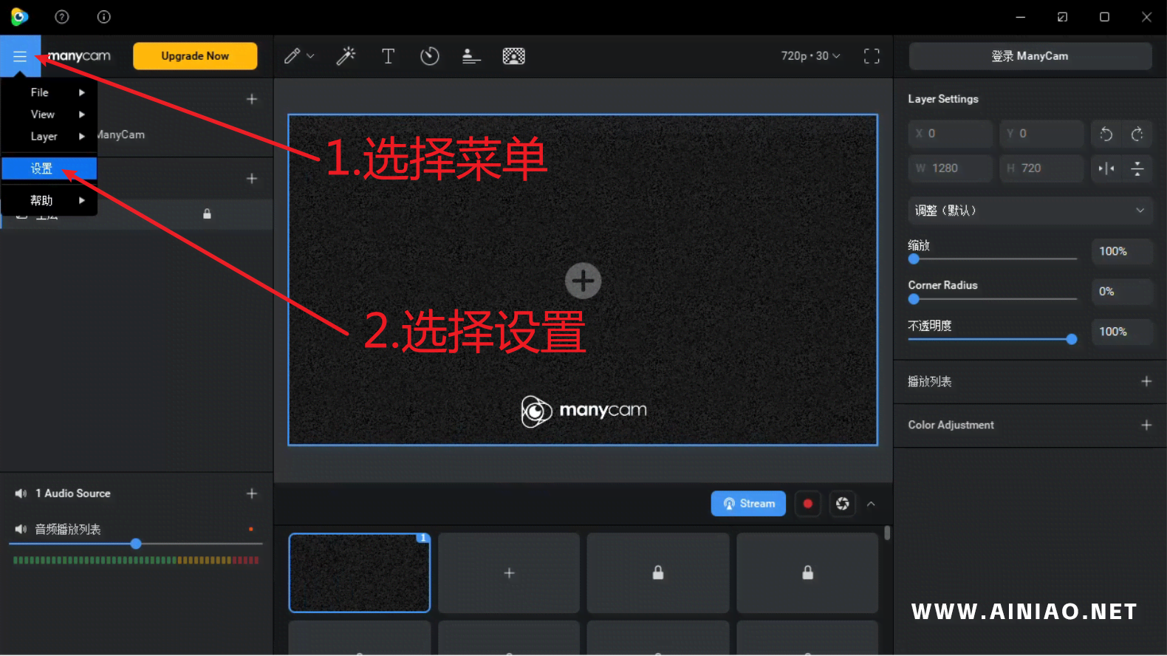Open the magic wand effects tool
The height and width of the screenshot is (656, 1167).
click(346, 56)
